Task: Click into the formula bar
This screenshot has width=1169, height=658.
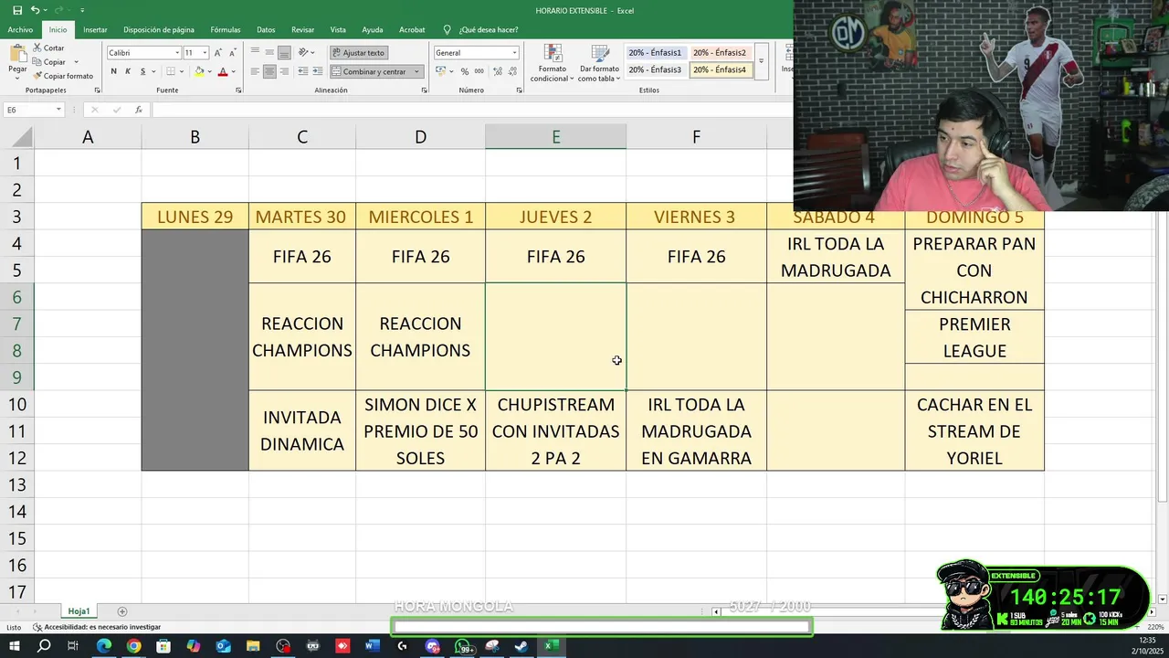Action: click(x=472, y=110)
